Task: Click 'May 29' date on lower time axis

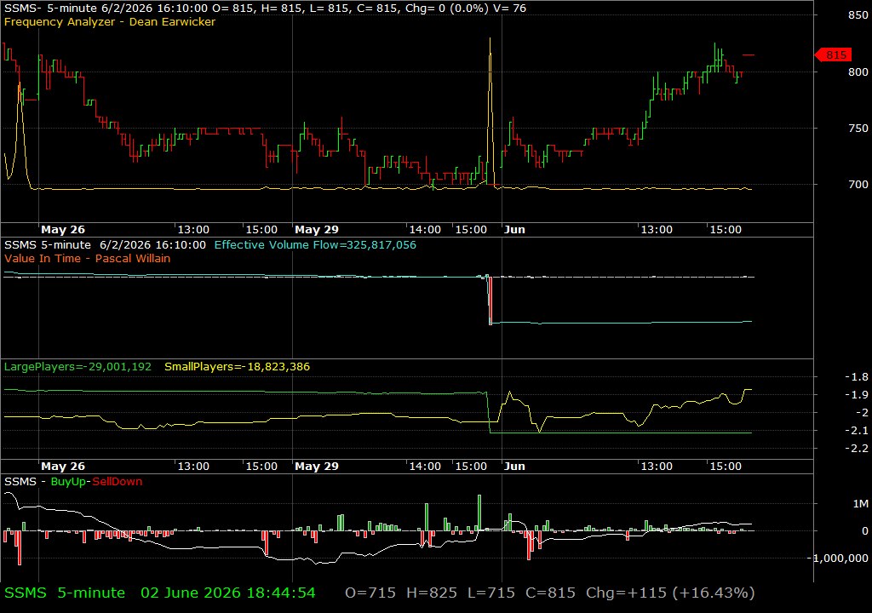Action: coord(317,467)
